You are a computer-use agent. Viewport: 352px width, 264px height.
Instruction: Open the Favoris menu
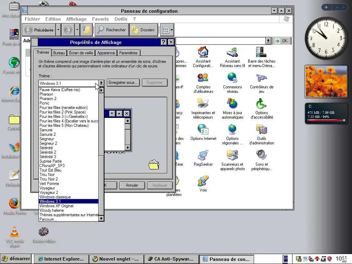point(100,19)
